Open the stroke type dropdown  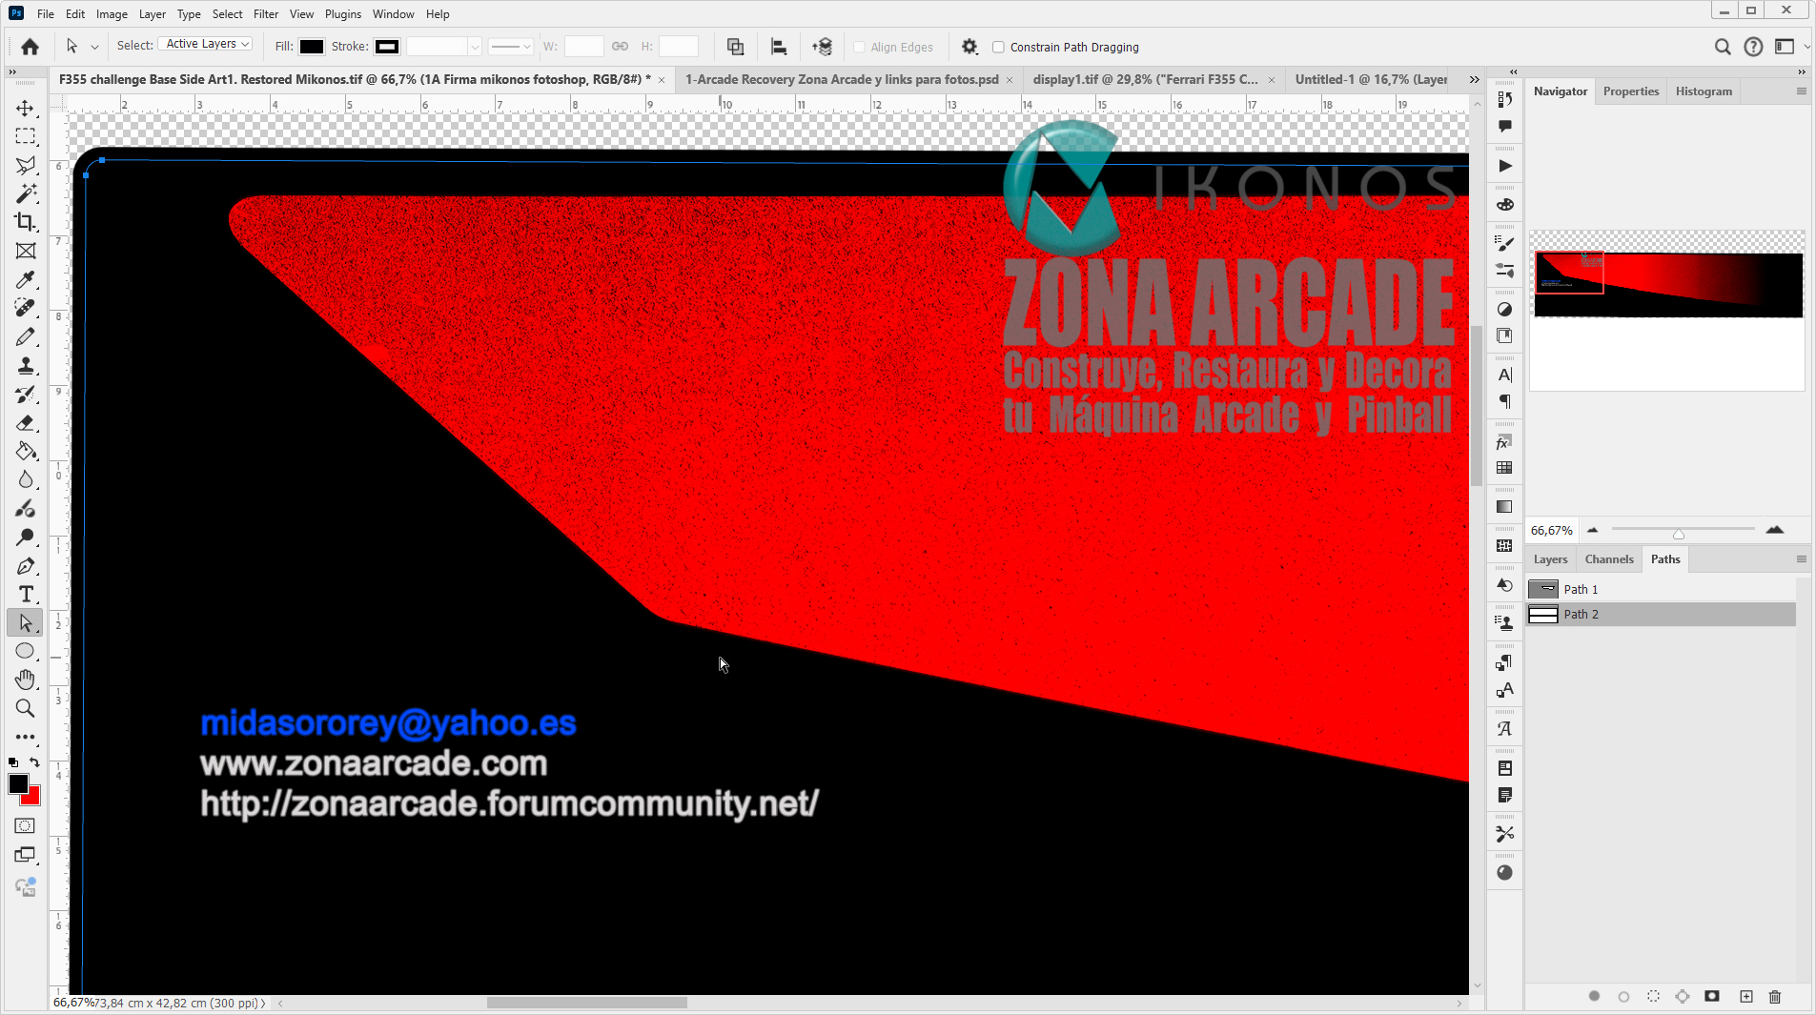(x=511, y=46)
